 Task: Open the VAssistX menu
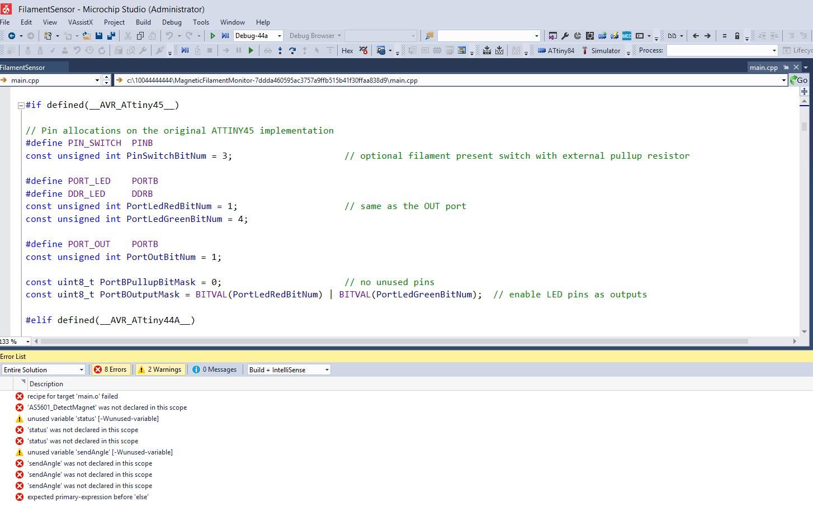pyautogui.click(x=81, y=22)
